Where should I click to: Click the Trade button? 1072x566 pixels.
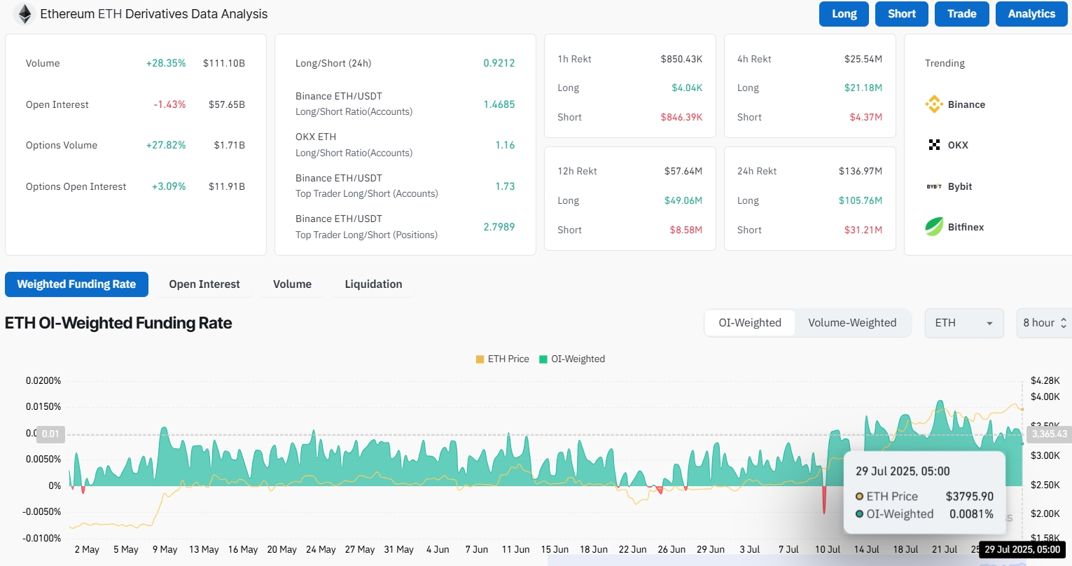coord(961,14)
